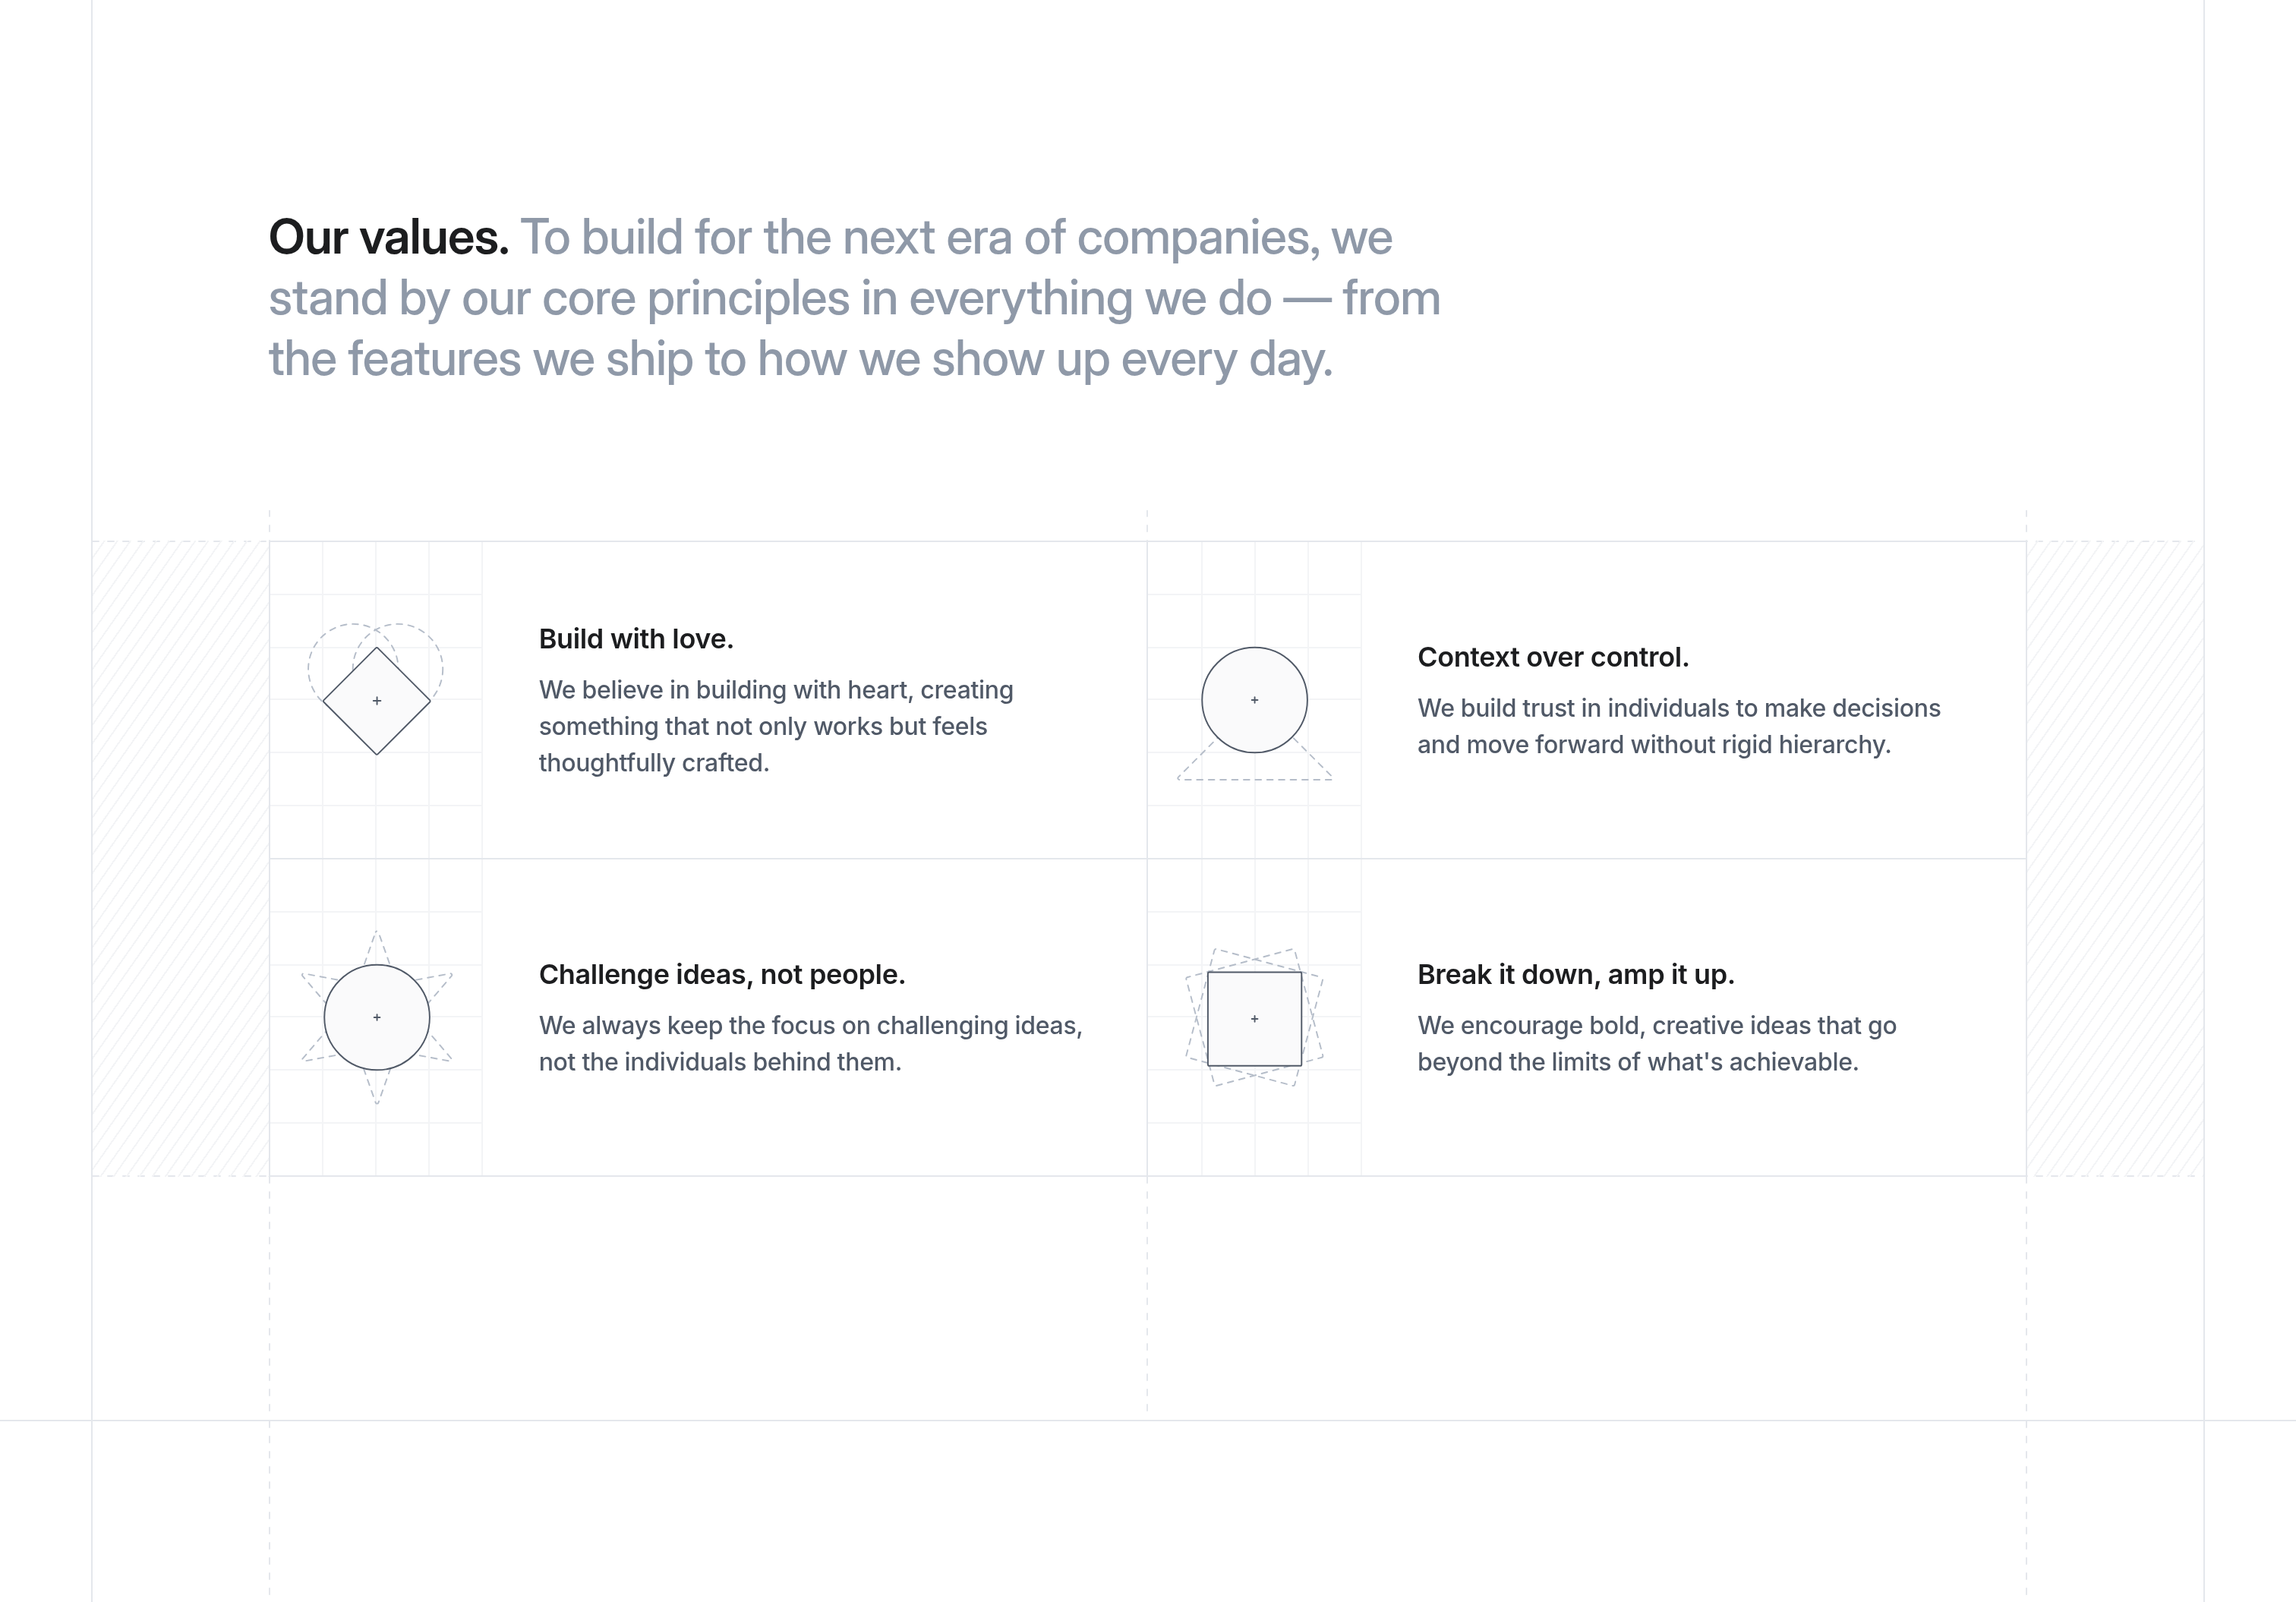Click the 'Break it down, amp it up.' title
Viewport: 2296px width, 1602px height.
click(1575, 974)
